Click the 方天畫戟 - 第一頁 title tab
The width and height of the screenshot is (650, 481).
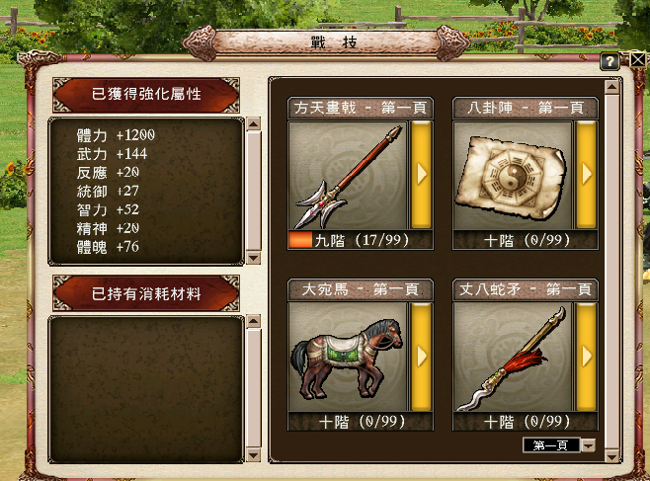point(361,108)
